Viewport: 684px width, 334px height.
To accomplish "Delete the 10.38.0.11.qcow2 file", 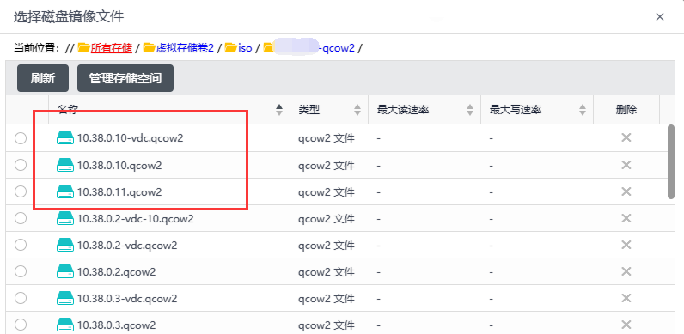I will coord(626,191).
